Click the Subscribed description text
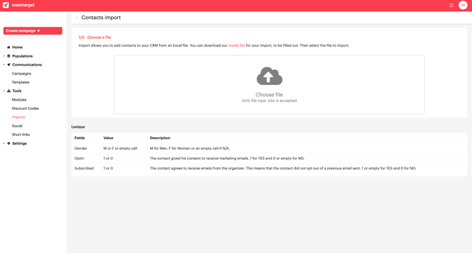The image size is (472, 253). click(x=283, y=168)
